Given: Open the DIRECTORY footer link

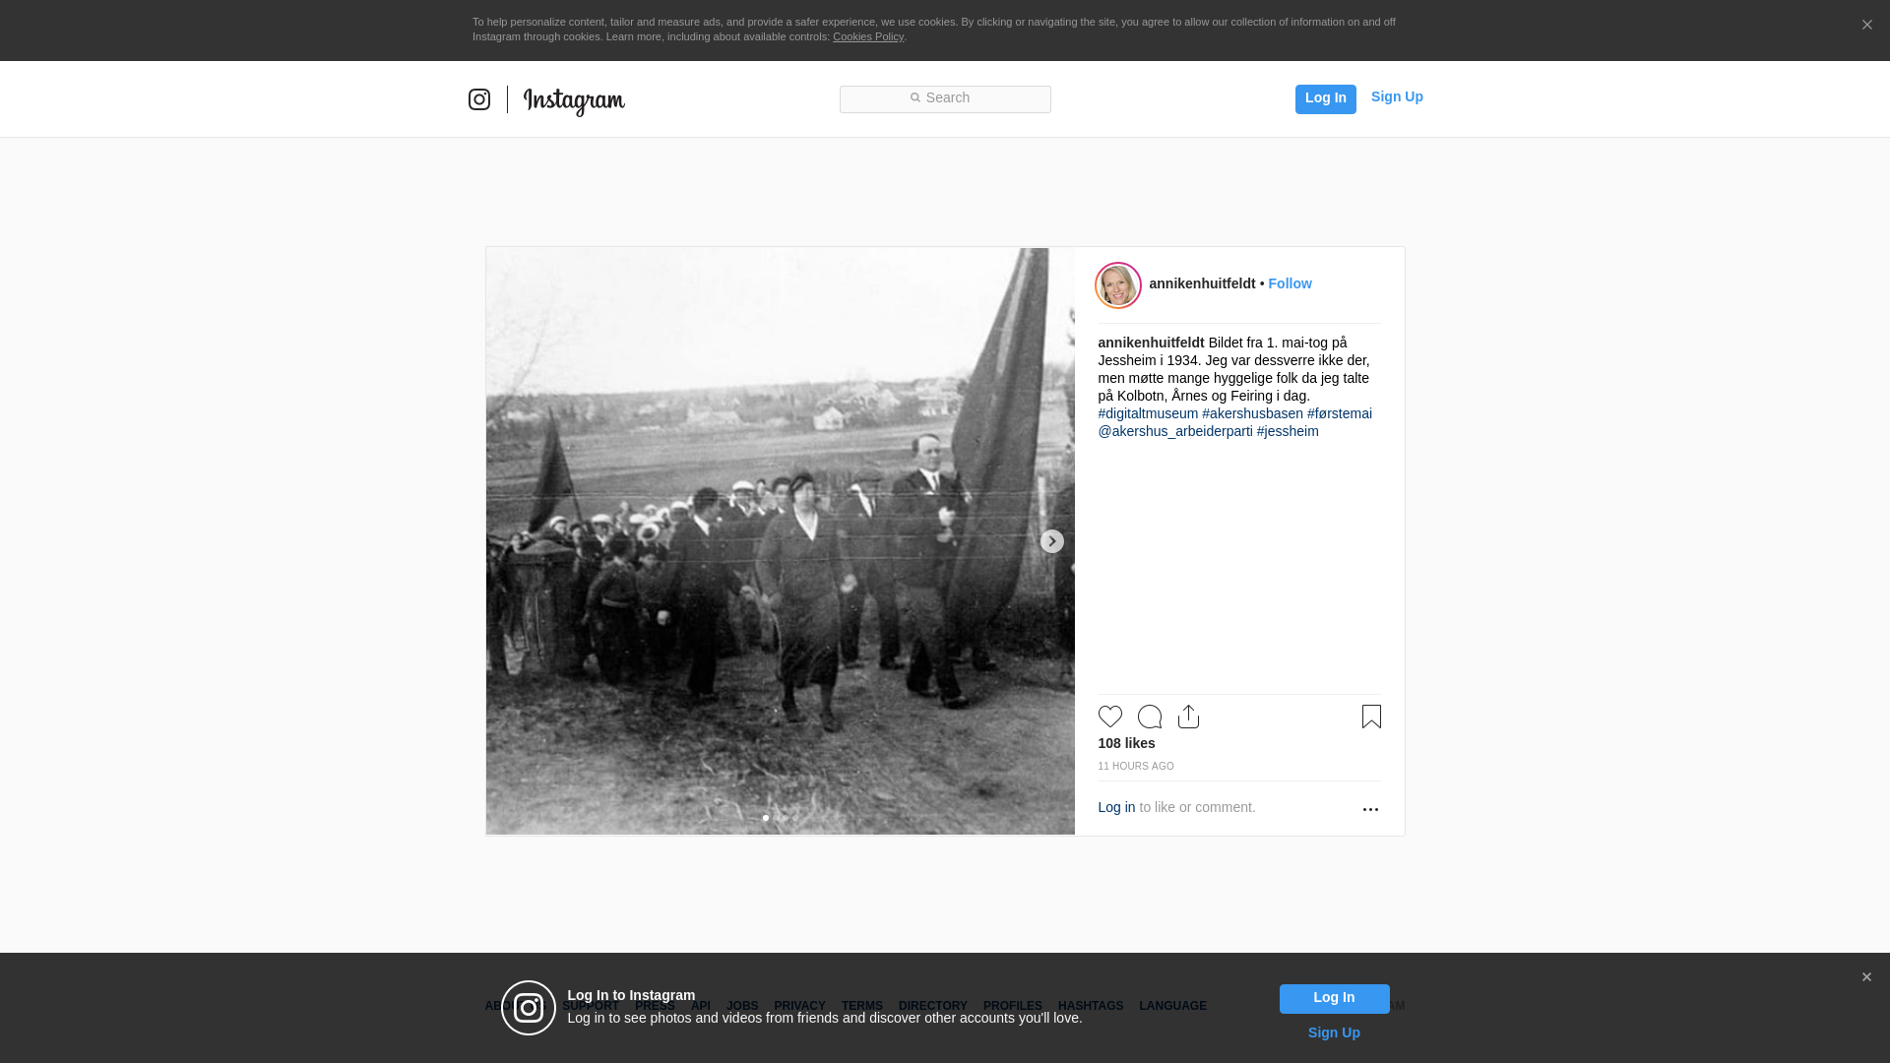Looking at the screenshot, I should click(x=932, y=1006).
